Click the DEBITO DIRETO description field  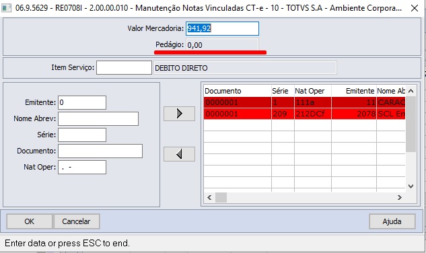click(245, 68)
